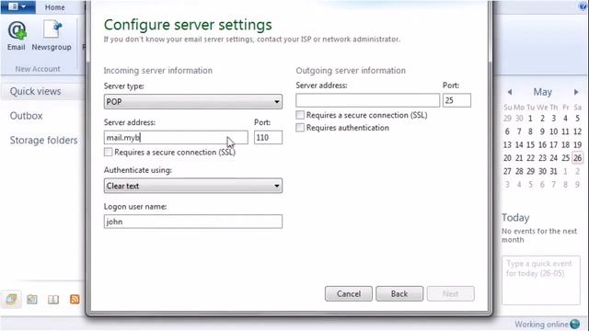Image resolution: width=589 pixels, height=331 pixels.
Task: Enable incoming Requires a secure connection (SSL)
Action: (109, 152)
